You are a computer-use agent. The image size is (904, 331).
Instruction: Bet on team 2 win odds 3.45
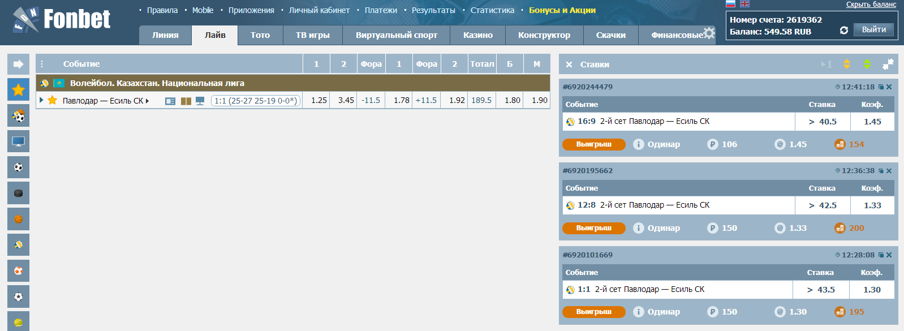point(344,100)
